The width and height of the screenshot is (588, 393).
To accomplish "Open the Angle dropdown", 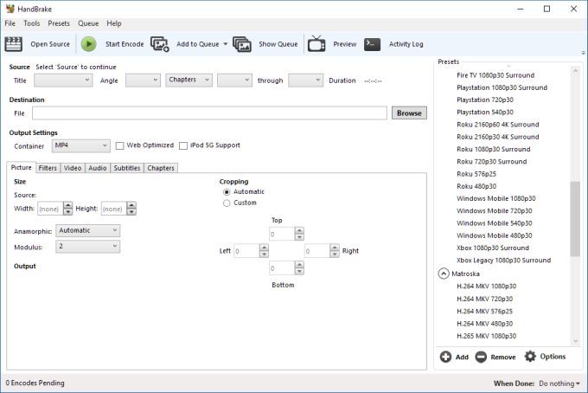I will (x=143, y=81).
